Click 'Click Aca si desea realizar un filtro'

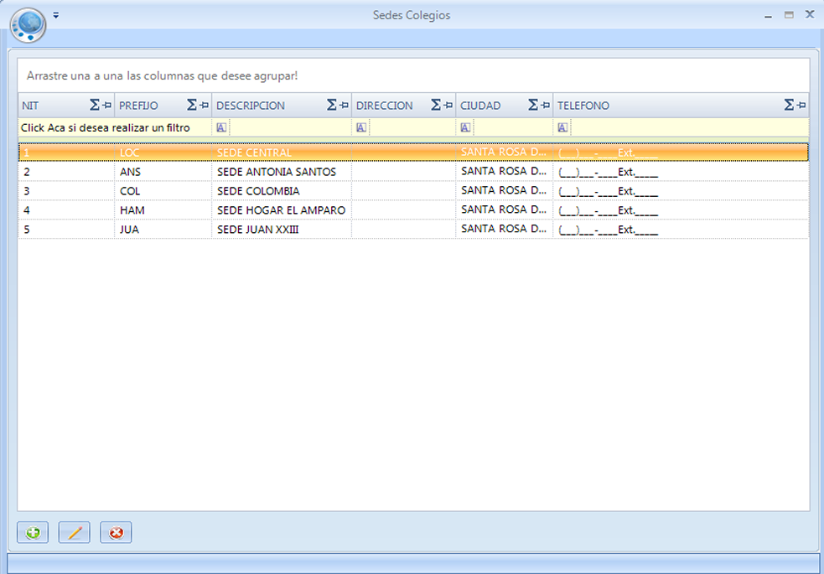[x=106, y=128]
